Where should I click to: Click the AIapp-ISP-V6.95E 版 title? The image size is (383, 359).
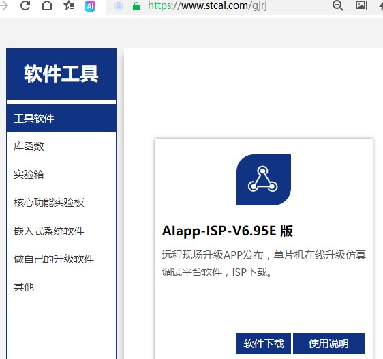(228, 231)
